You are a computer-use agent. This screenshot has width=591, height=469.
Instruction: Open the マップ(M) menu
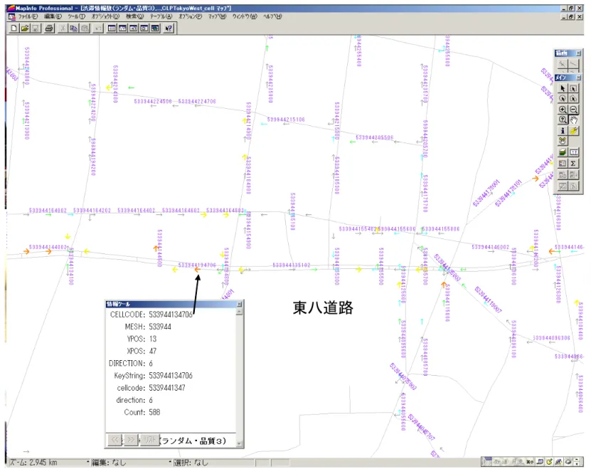(x=218, y=16)
